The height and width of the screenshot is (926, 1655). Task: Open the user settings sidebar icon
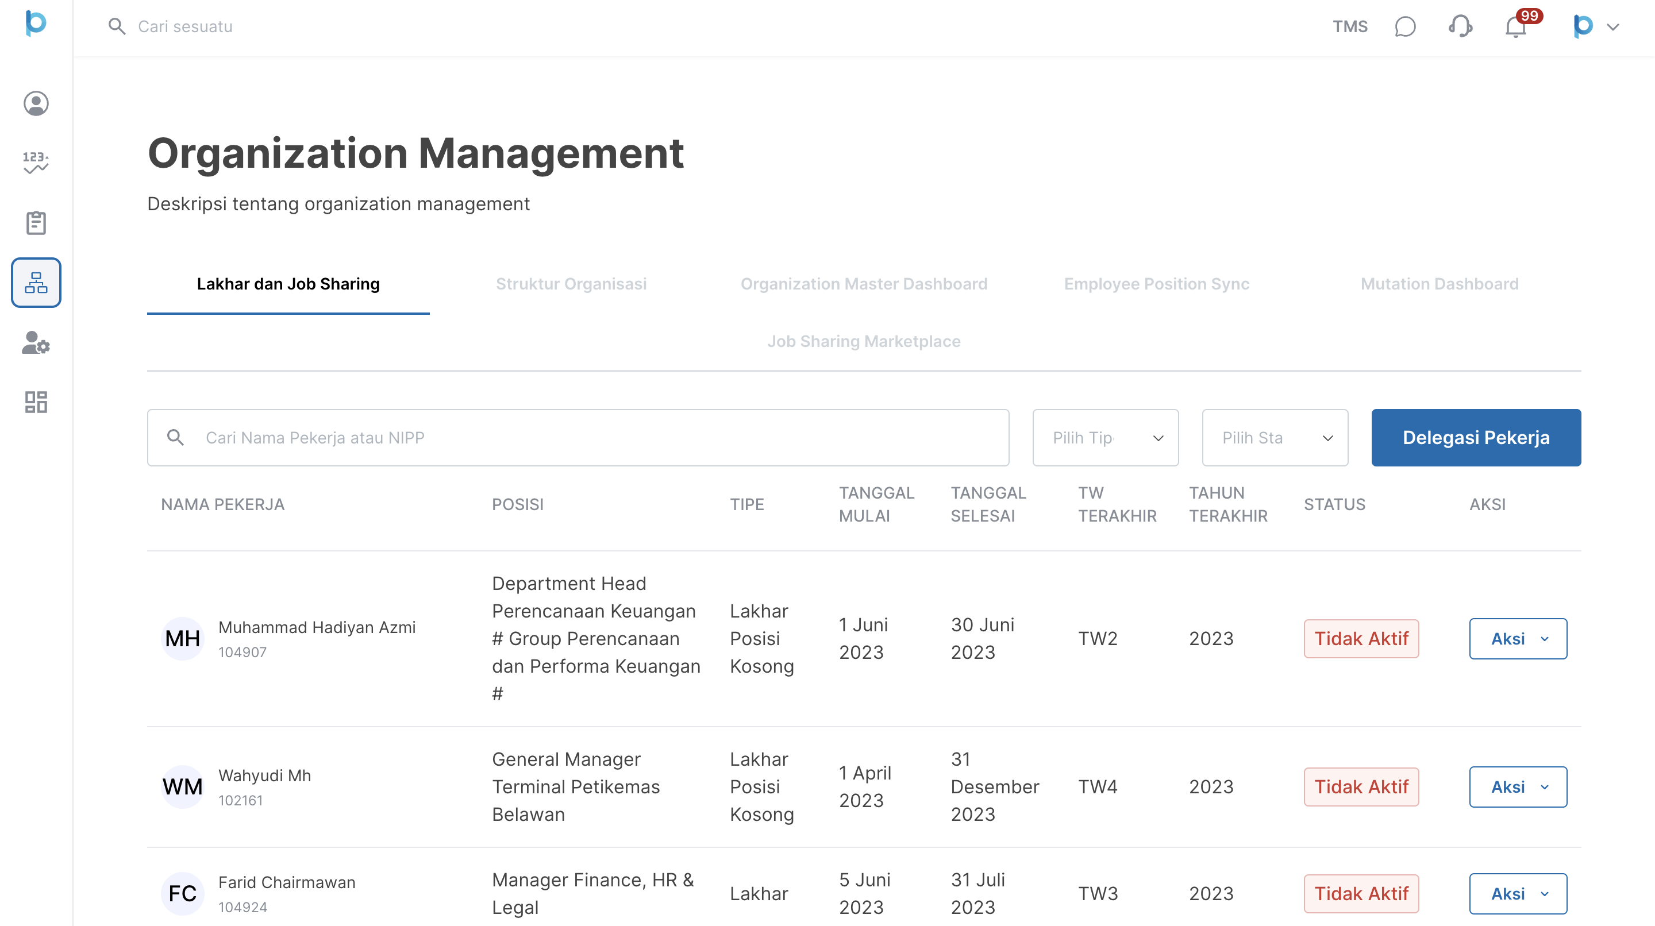pyautogui.click(x=36, y=343)
